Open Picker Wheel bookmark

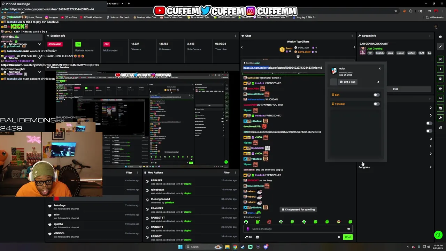(x=199, y=17)
